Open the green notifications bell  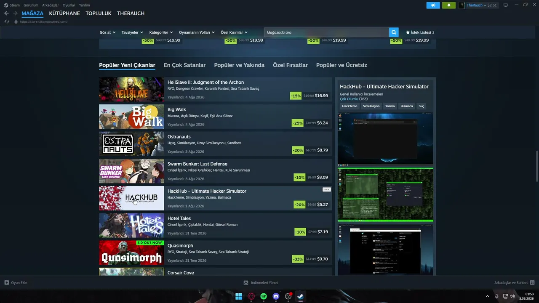pyautogui.click(x=449, y=5)
